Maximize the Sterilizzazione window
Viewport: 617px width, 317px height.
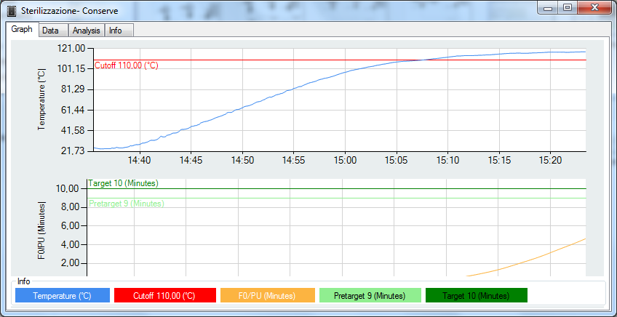pyautogui.click(x=568, y=7)
